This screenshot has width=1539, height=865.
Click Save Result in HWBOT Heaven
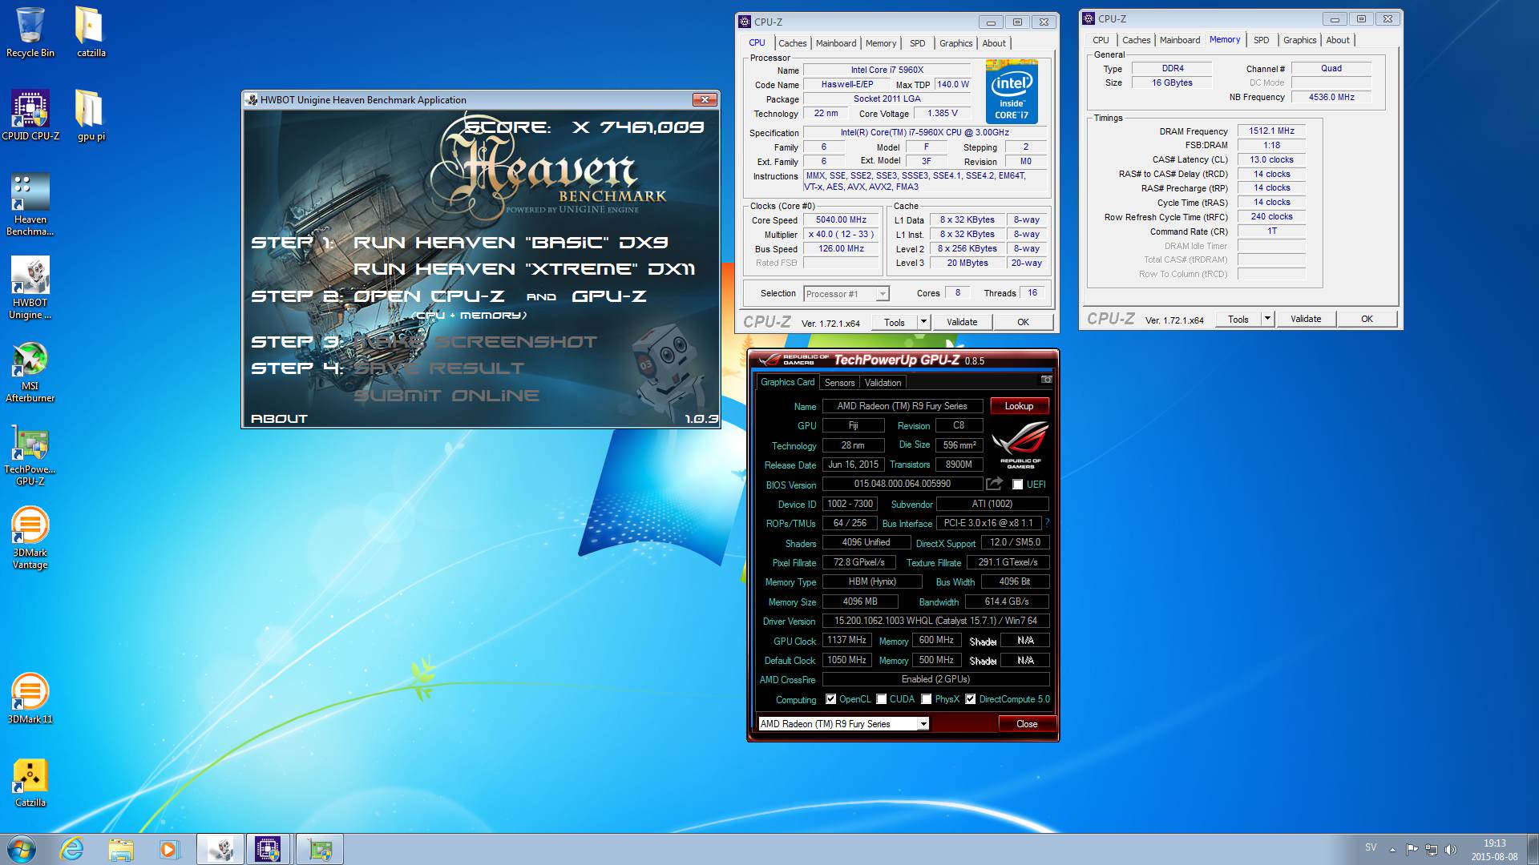coord(438,368)
